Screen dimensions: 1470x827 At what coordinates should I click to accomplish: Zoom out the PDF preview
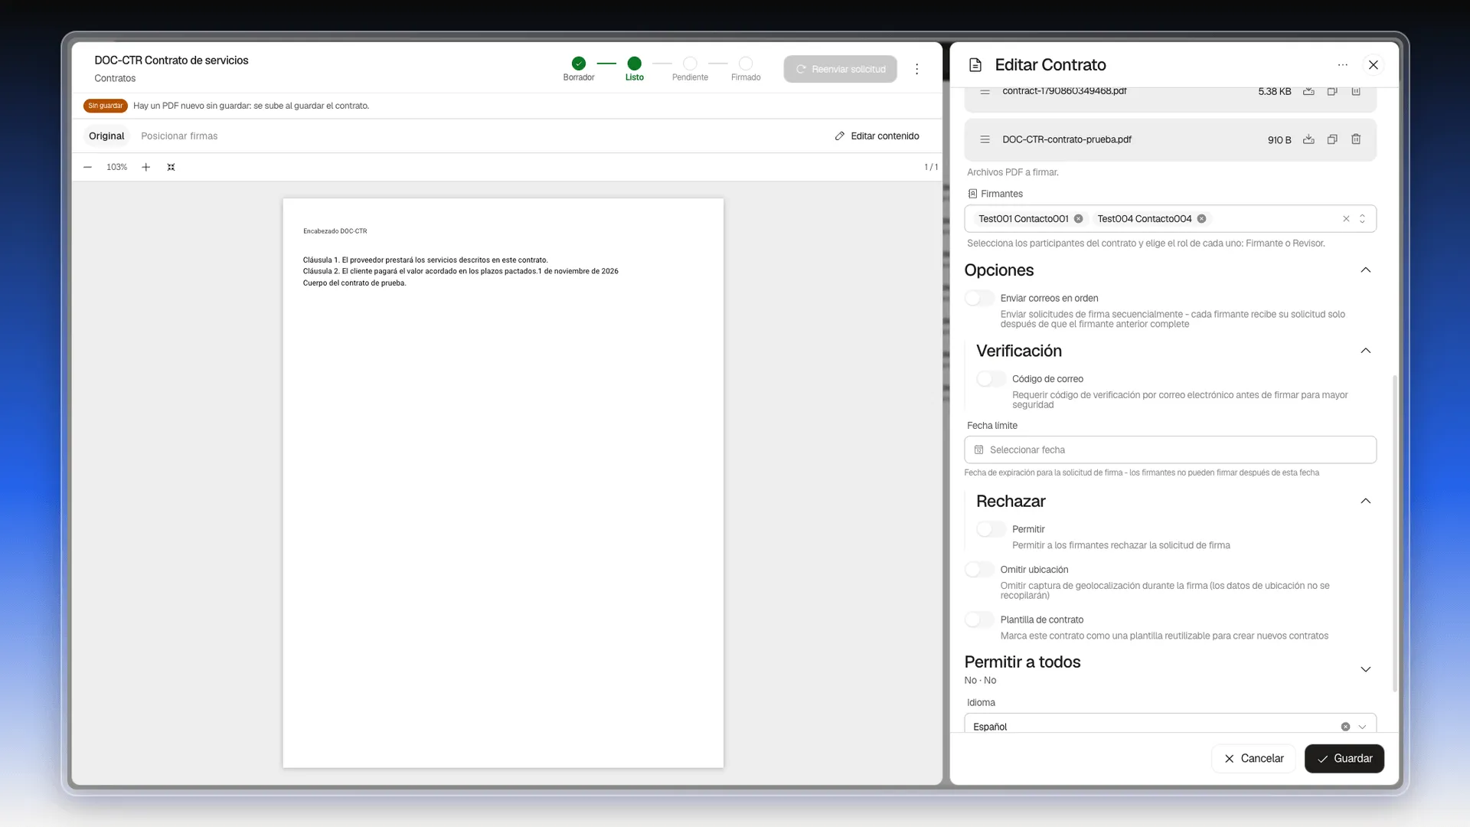coord(88,167)
